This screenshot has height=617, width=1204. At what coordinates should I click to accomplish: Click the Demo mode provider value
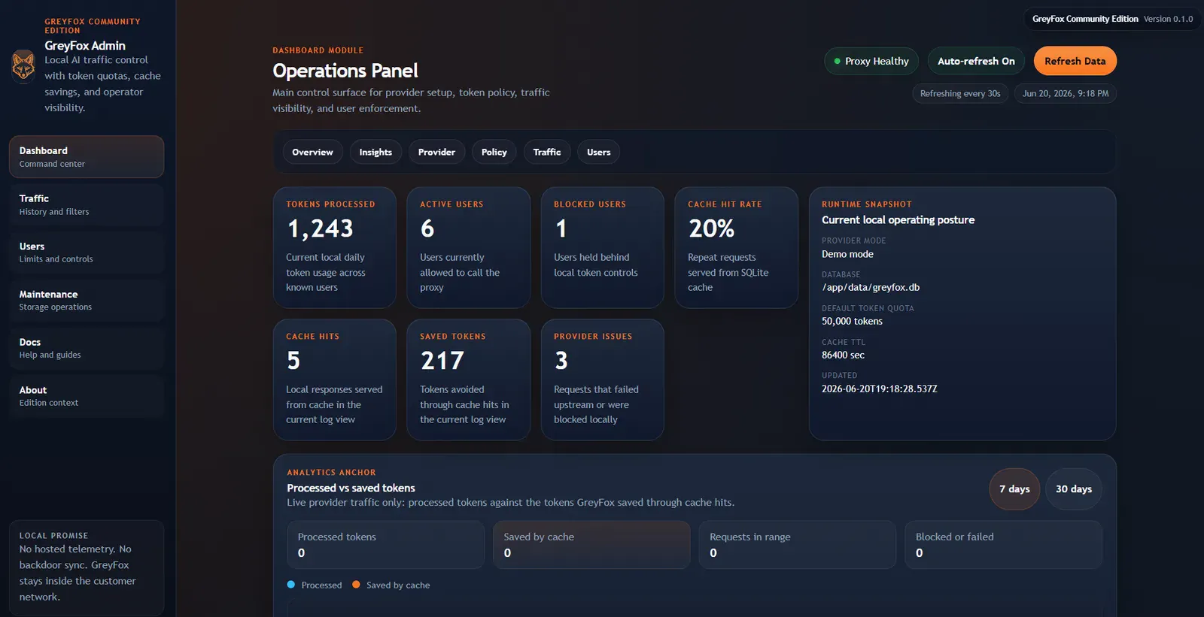coord(847,254)
